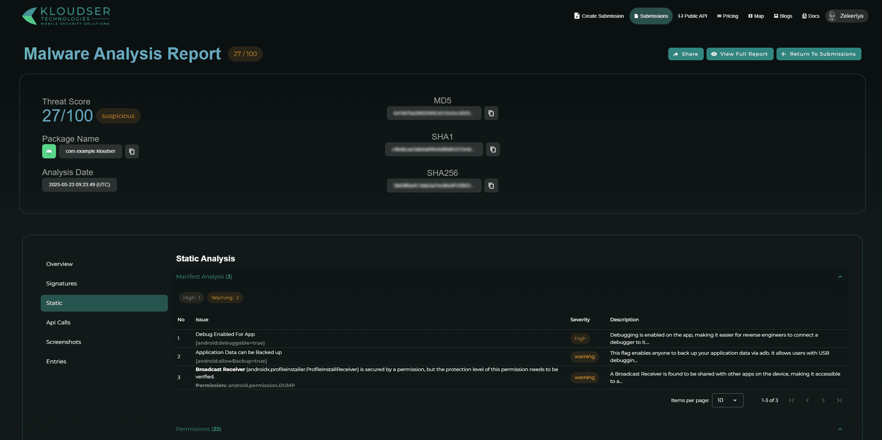This screenshot has height=440, width=882.
Task: Click the Permissions section chevron
Action: pos(840,429)
